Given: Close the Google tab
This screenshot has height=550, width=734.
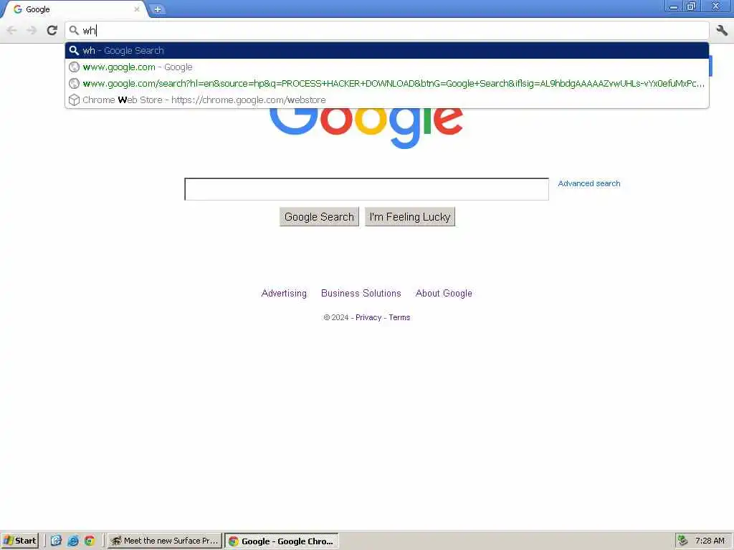Looking at the screenshot, I should point(137,9).
